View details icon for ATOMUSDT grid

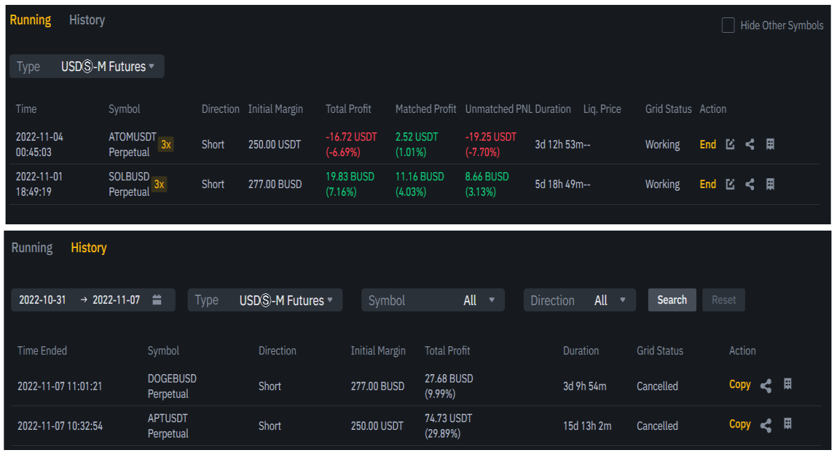click(x=770, y=144)
